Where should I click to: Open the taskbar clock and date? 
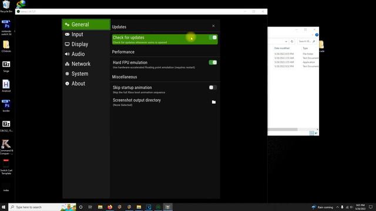pyautogui.click(x=360, y=207)
